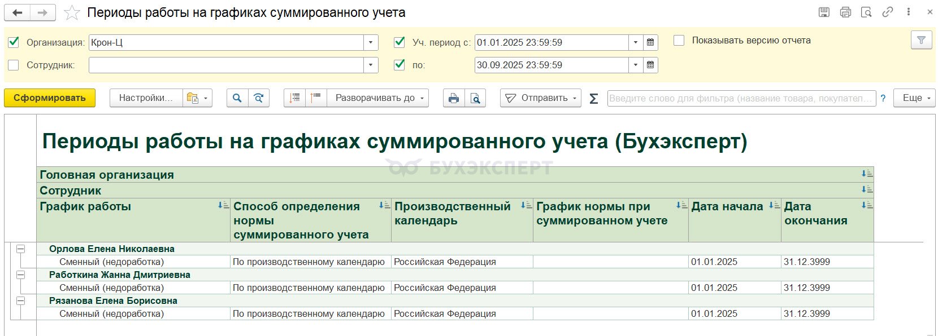The image size is (938, 336).
Task: Open the Отправить dropdown menu
Action: [x=540, y=98]
